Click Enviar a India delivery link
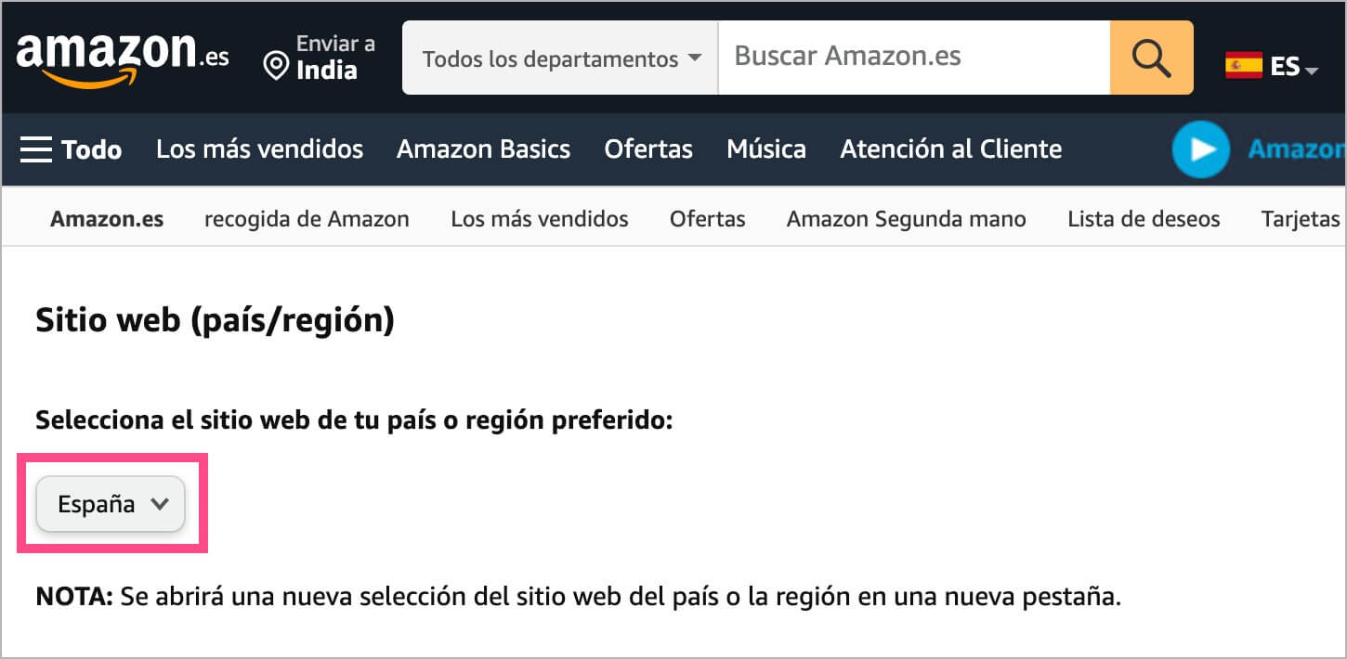Image resolution: width=1347 pixels, height=659 pixels. [326, 58]
